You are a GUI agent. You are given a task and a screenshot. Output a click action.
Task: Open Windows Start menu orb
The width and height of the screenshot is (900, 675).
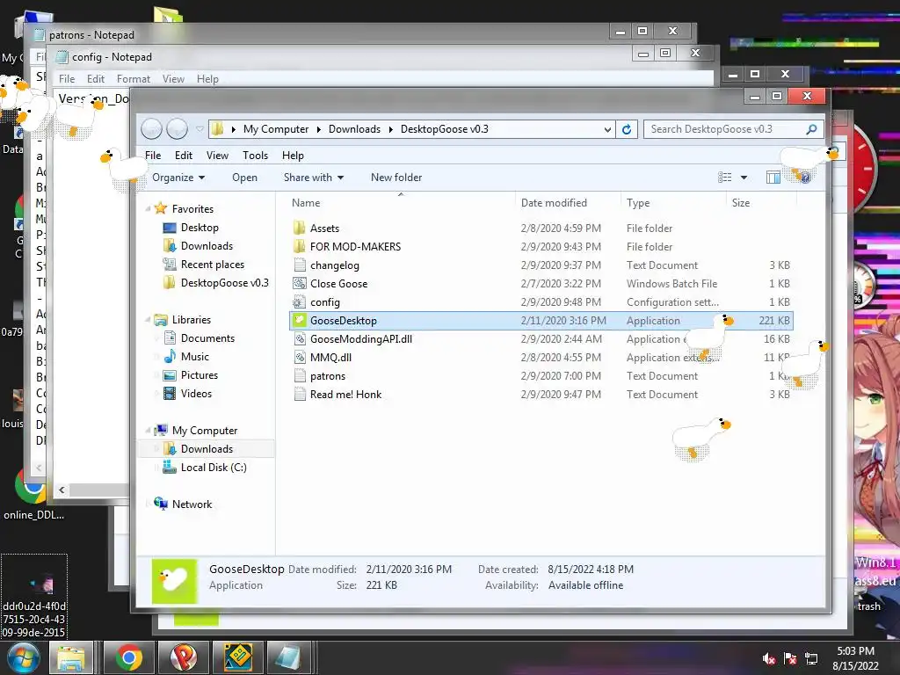tap(23, 657)
